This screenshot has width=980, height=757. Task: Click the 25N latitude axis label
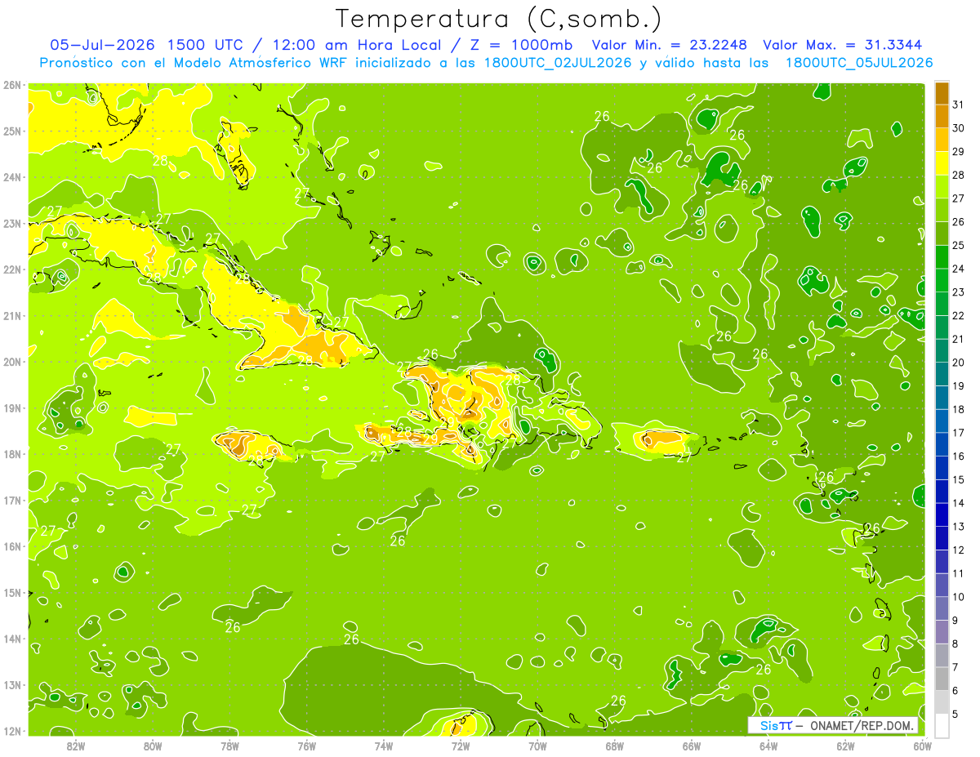[x=12, y=131]
